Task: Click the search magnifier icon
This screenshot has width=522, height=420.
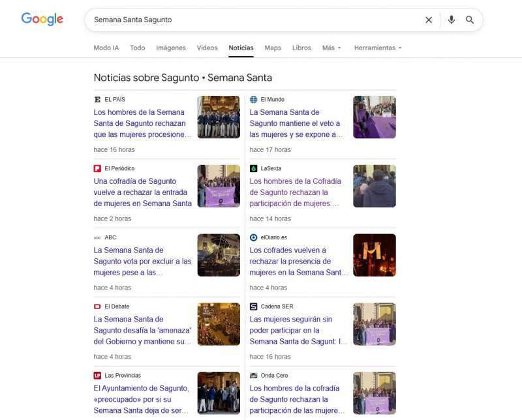Action: pos(470,20)
